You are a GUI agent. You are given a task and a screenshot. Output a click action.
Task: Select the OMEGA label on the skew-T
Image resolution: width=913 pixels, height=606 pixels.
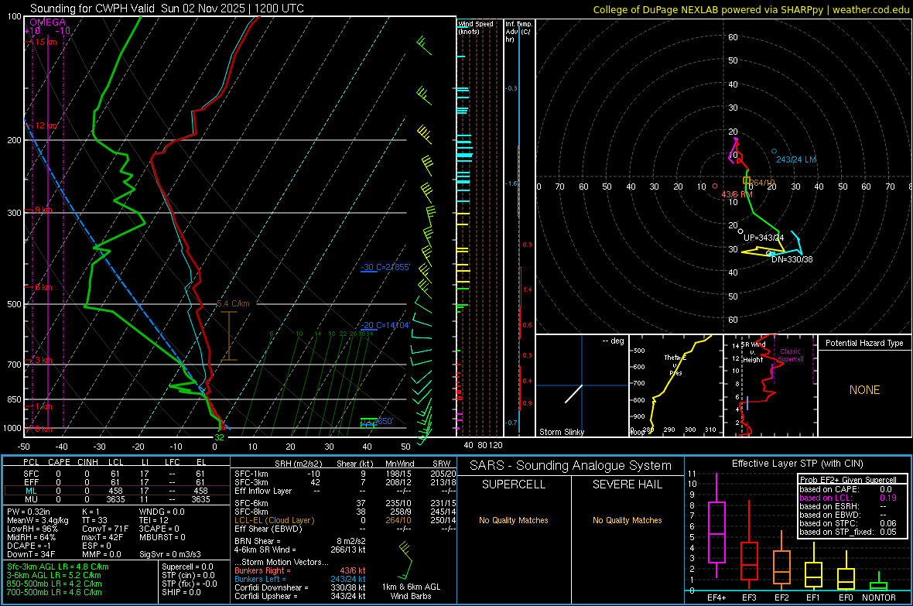(x=47, y=22)
